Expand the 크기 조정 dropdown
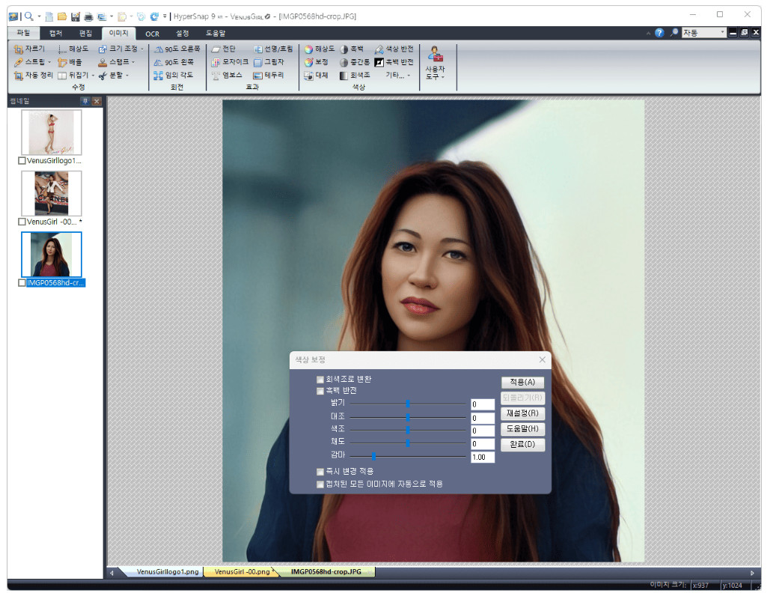The image size is (767, 599). (x=141, y=49)
